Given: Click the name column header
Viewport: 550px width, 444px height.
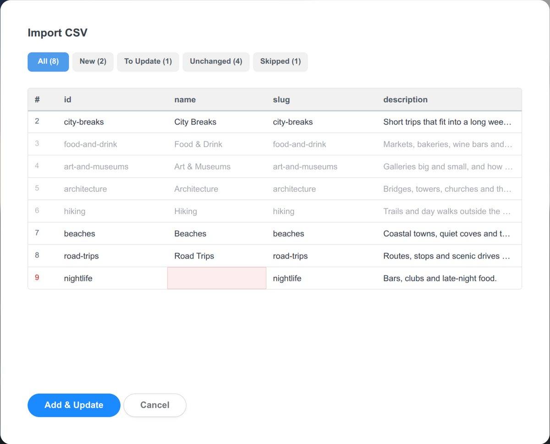Looking at the screenshot, I should pos(217,99).
